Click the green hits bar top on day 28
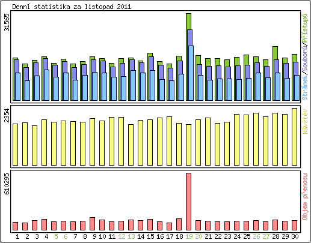Image resolution: width=311 pixels, height=243 pixels. pos(275,53)
